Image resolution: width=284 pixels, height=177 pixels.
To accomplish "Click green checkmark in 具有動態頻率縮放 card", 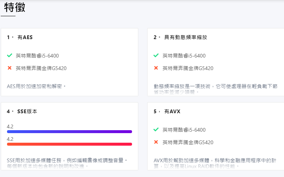I will (156, 56).
